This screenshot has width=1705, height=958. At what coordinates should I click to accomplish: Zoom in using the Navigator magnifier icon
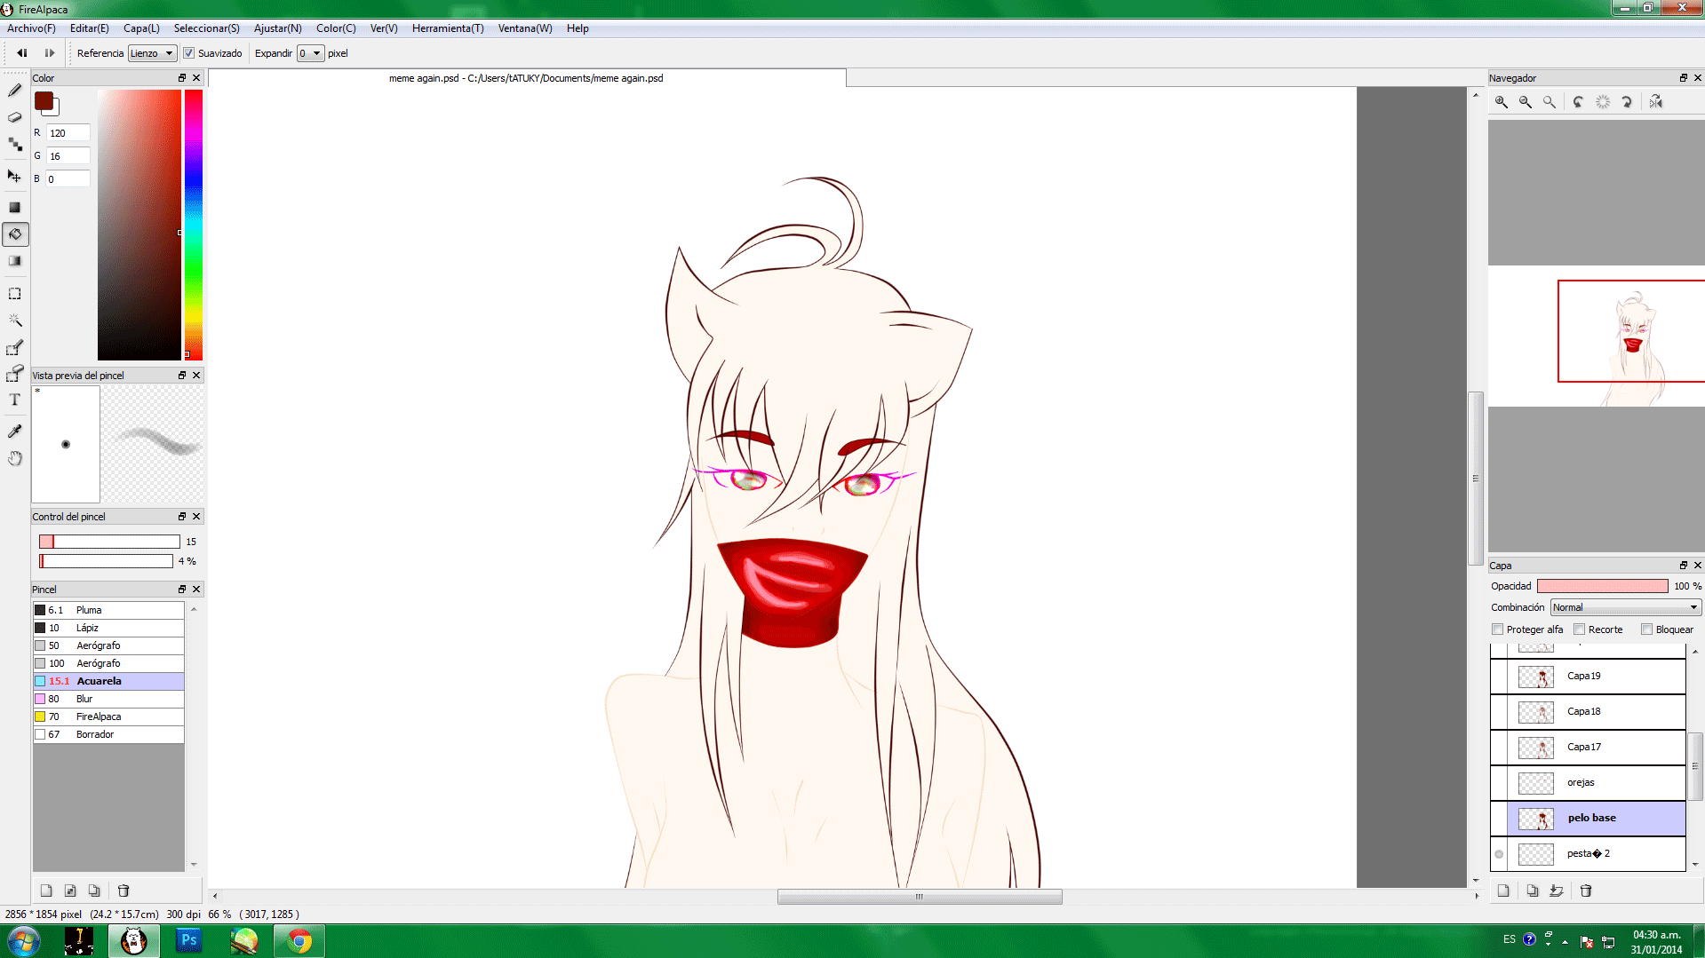pyautogui.click(x=1502, y=102)
